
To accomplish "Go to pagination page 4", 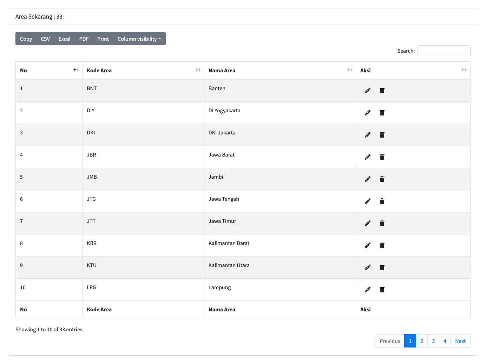I will click(445, 341).
